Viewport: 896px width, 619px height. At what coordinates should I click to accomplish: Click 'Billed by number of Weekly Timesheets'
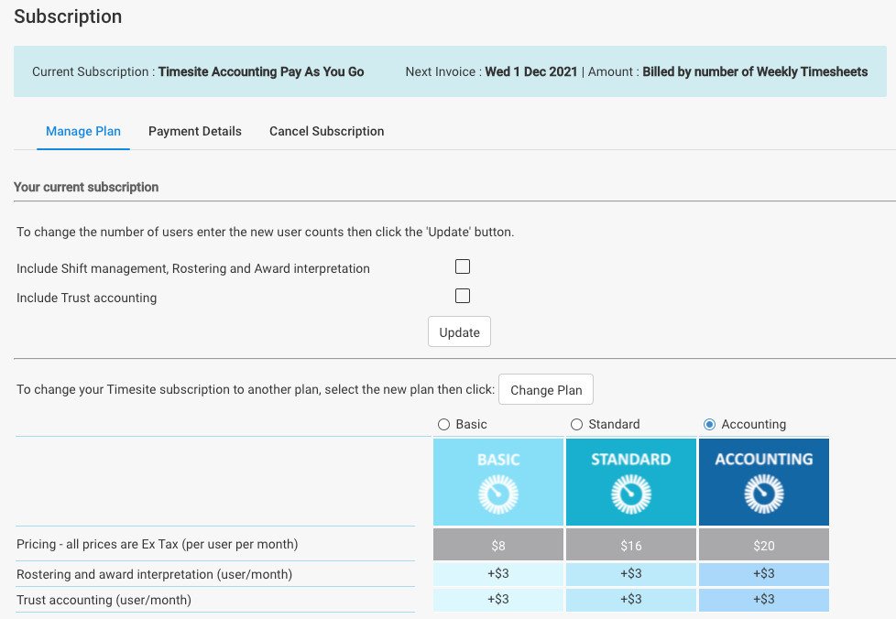[755, 72]
